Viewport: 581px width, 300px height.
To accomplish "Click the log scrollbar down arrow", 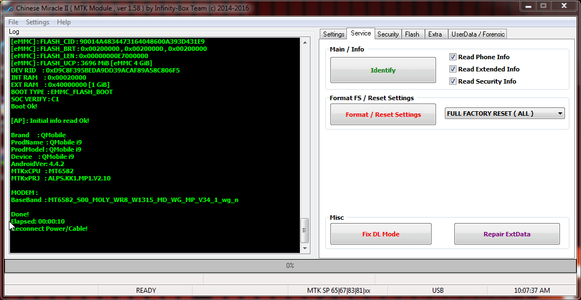I will pyautogui.click(x=304, y=249).
